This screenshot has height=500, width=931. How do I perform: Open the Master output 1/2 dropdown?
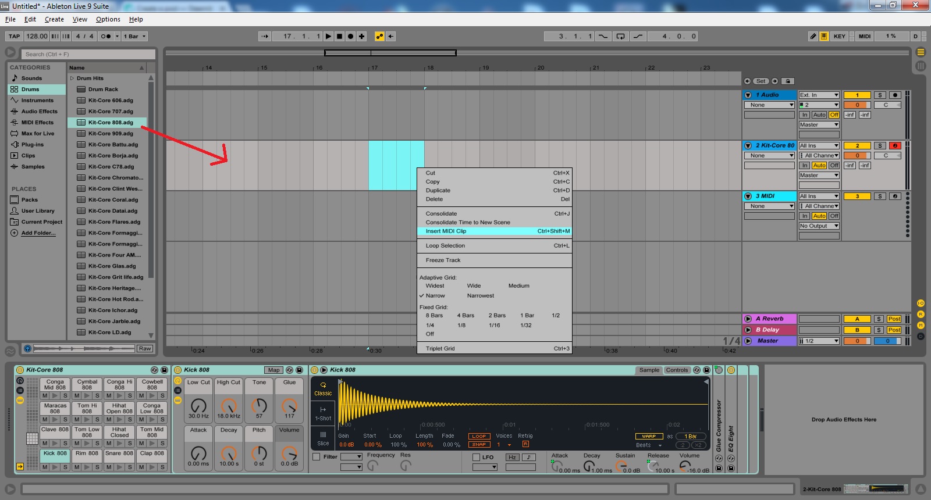[819, 341]
